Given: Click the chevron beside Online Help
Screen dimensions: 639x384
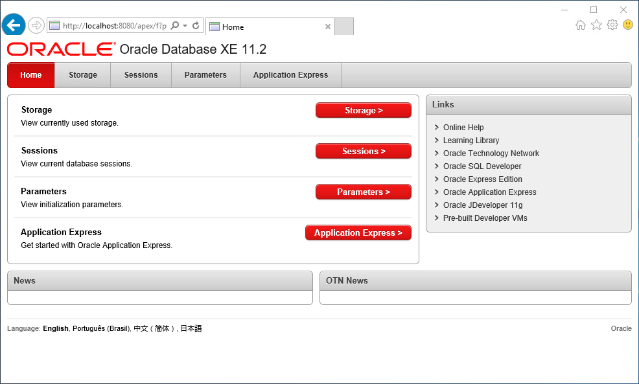Looking at the screenshot, I should point(436,127).
